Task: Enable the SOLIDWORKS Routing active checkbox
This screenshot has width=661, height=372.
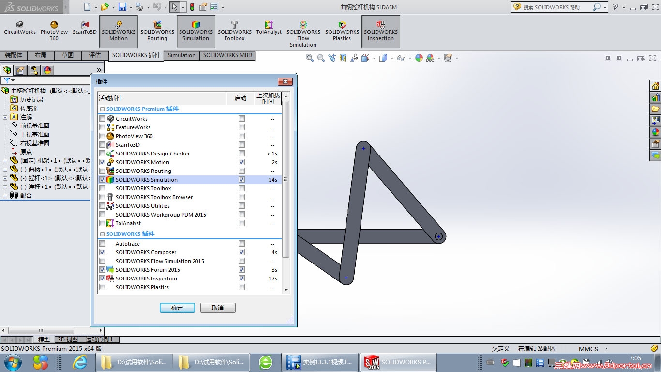Action: 102,171
